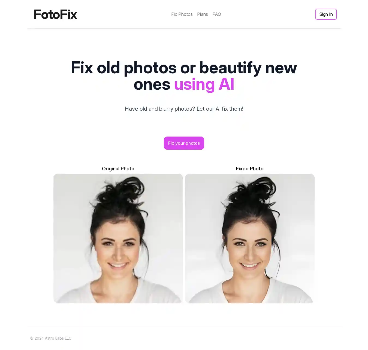
Task: Click the pink Fix your photos button
Action: [x=184, y=143]
